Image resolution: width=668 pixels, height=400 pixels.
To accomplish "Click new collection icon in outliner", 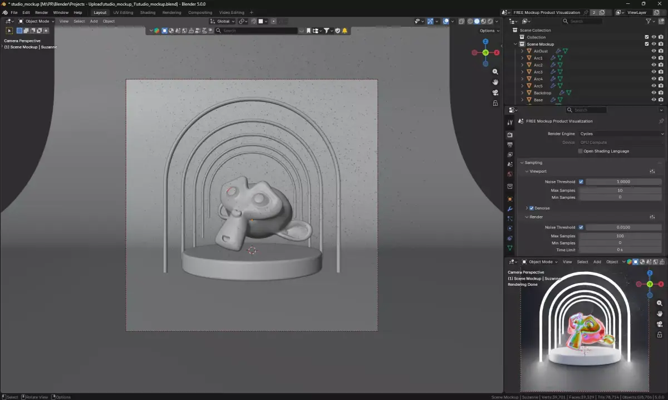I will click(661, 21).
